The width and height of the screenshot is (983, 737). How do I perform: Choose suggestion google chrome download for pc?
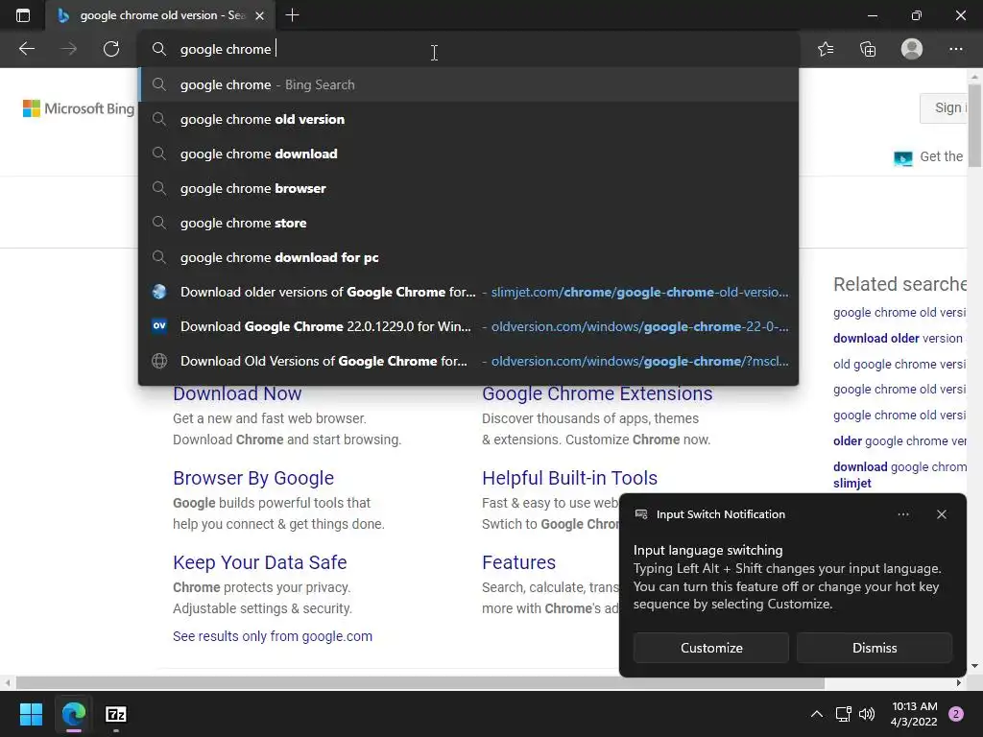(468, 257)
